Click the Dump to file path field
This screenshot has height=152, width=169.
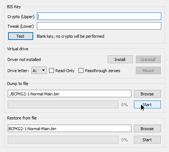click(x=69, y=94)
